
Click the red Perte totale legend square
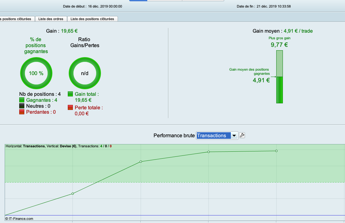70,108
